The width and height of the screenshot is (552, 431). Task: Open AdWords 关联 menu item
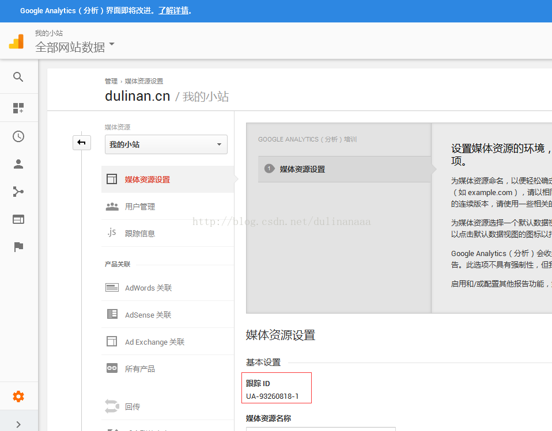point(168,288)
